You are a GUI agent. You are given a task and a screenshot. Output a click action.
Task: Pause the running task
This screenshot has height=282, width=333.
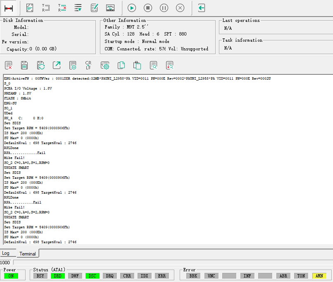pyautogui.click(x=164, y=8)
